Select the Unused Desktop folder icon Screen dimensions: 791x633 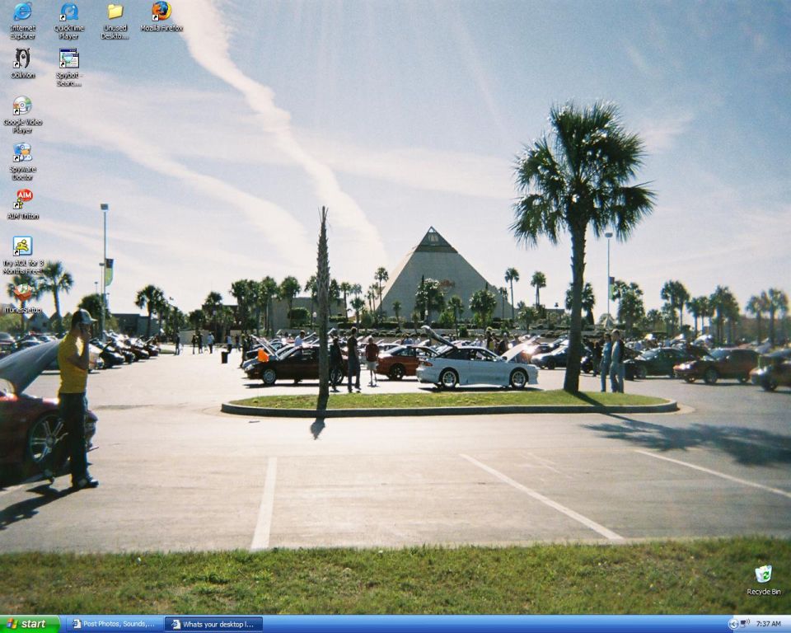[x=115, y=19]
